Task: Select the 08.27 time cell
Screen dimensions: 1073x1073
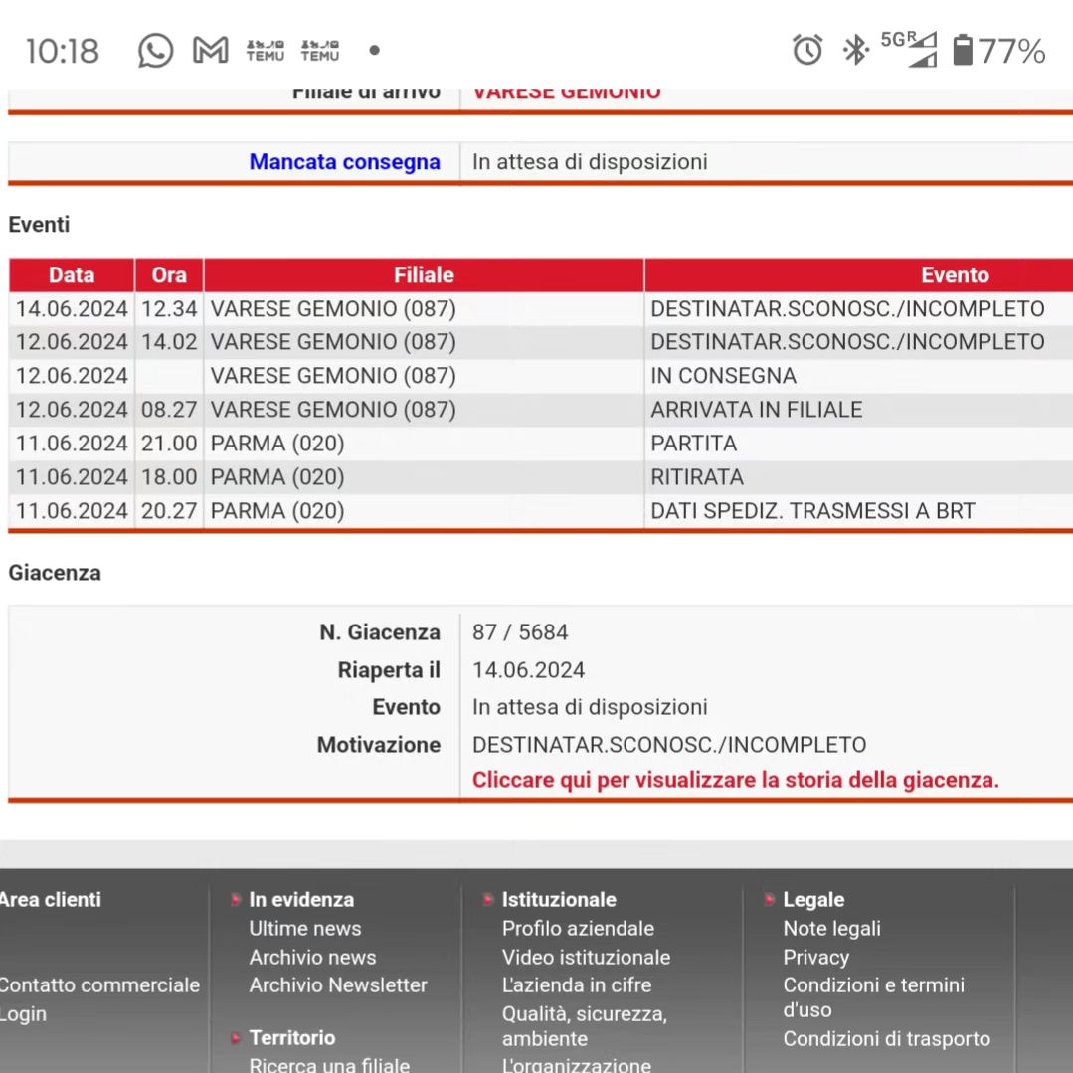Action: (x=169, y=410)
